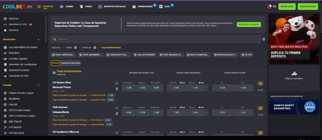Select the FA Cup chip

[247, 55]
